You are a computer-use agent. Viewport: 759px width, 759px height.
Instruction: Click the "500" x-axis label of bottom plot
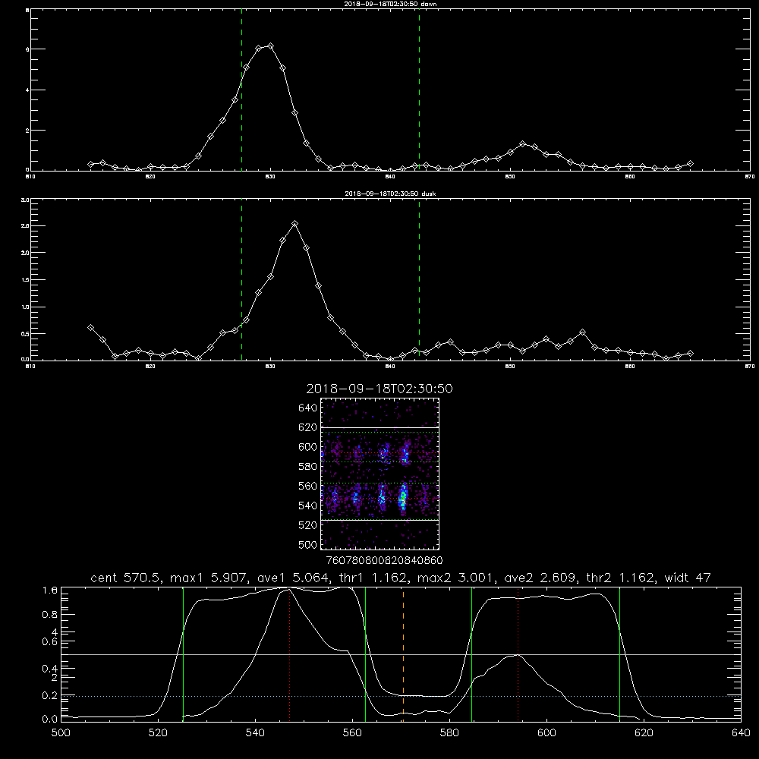[61, 733]
